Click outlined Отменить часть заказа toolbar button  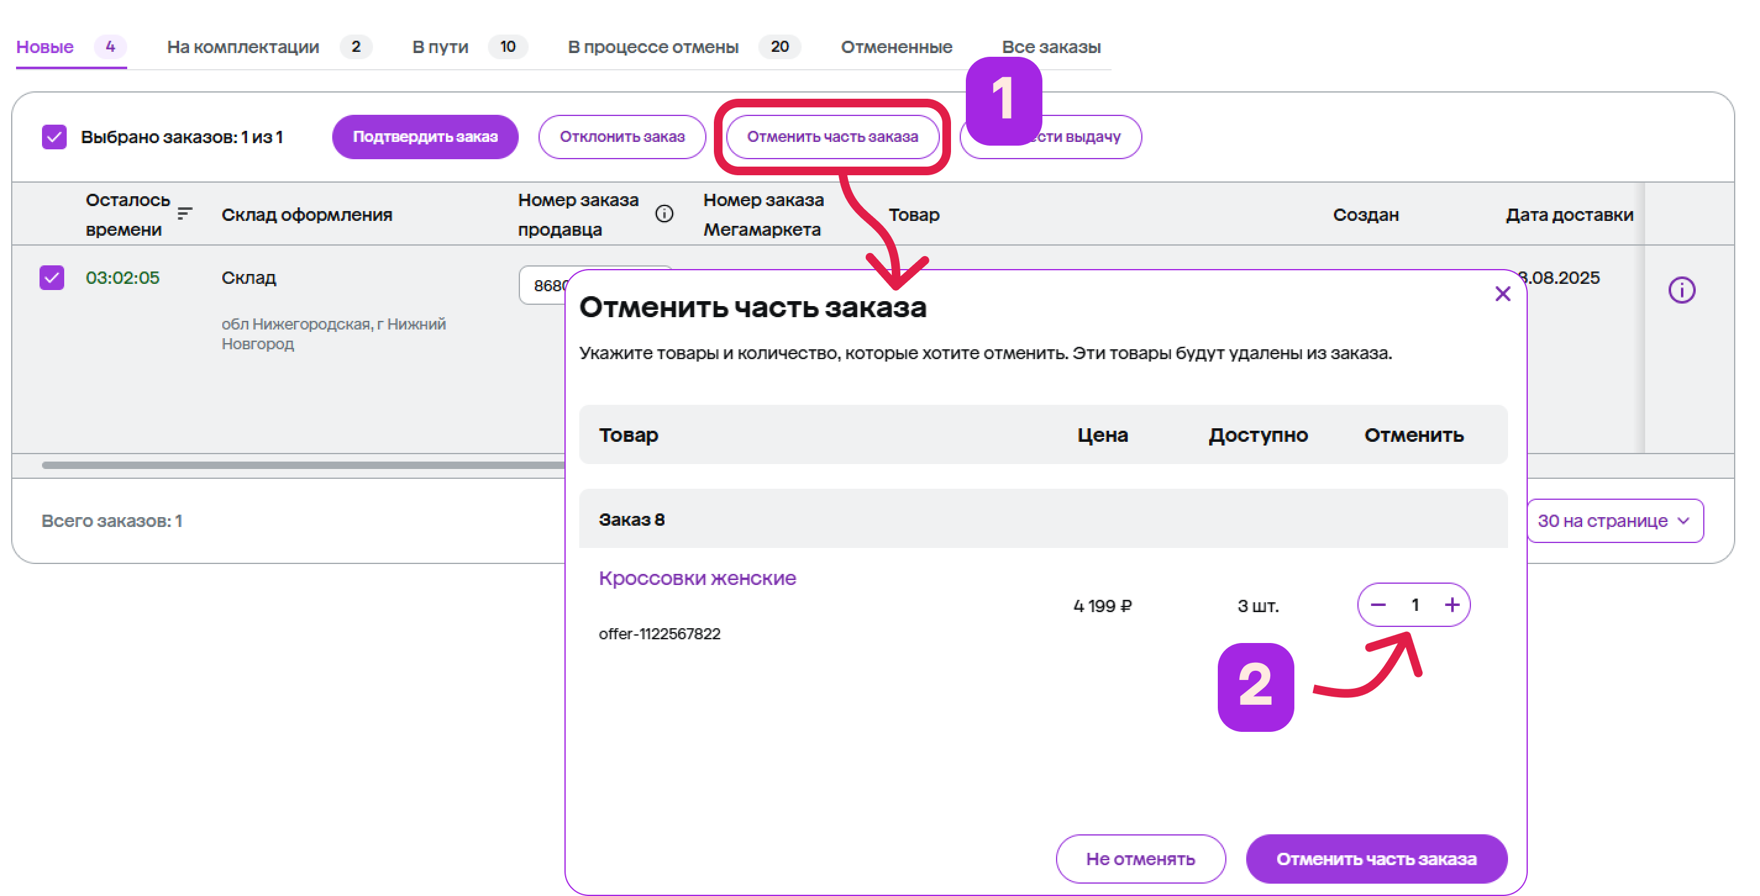coord(832,136)
